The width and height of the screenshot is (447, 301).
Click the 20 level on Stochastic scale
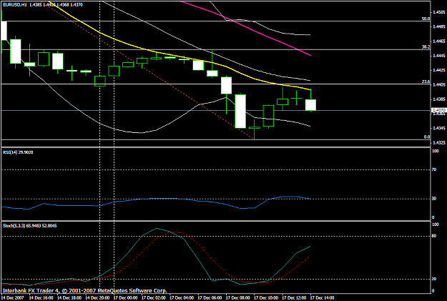point(434,279)
